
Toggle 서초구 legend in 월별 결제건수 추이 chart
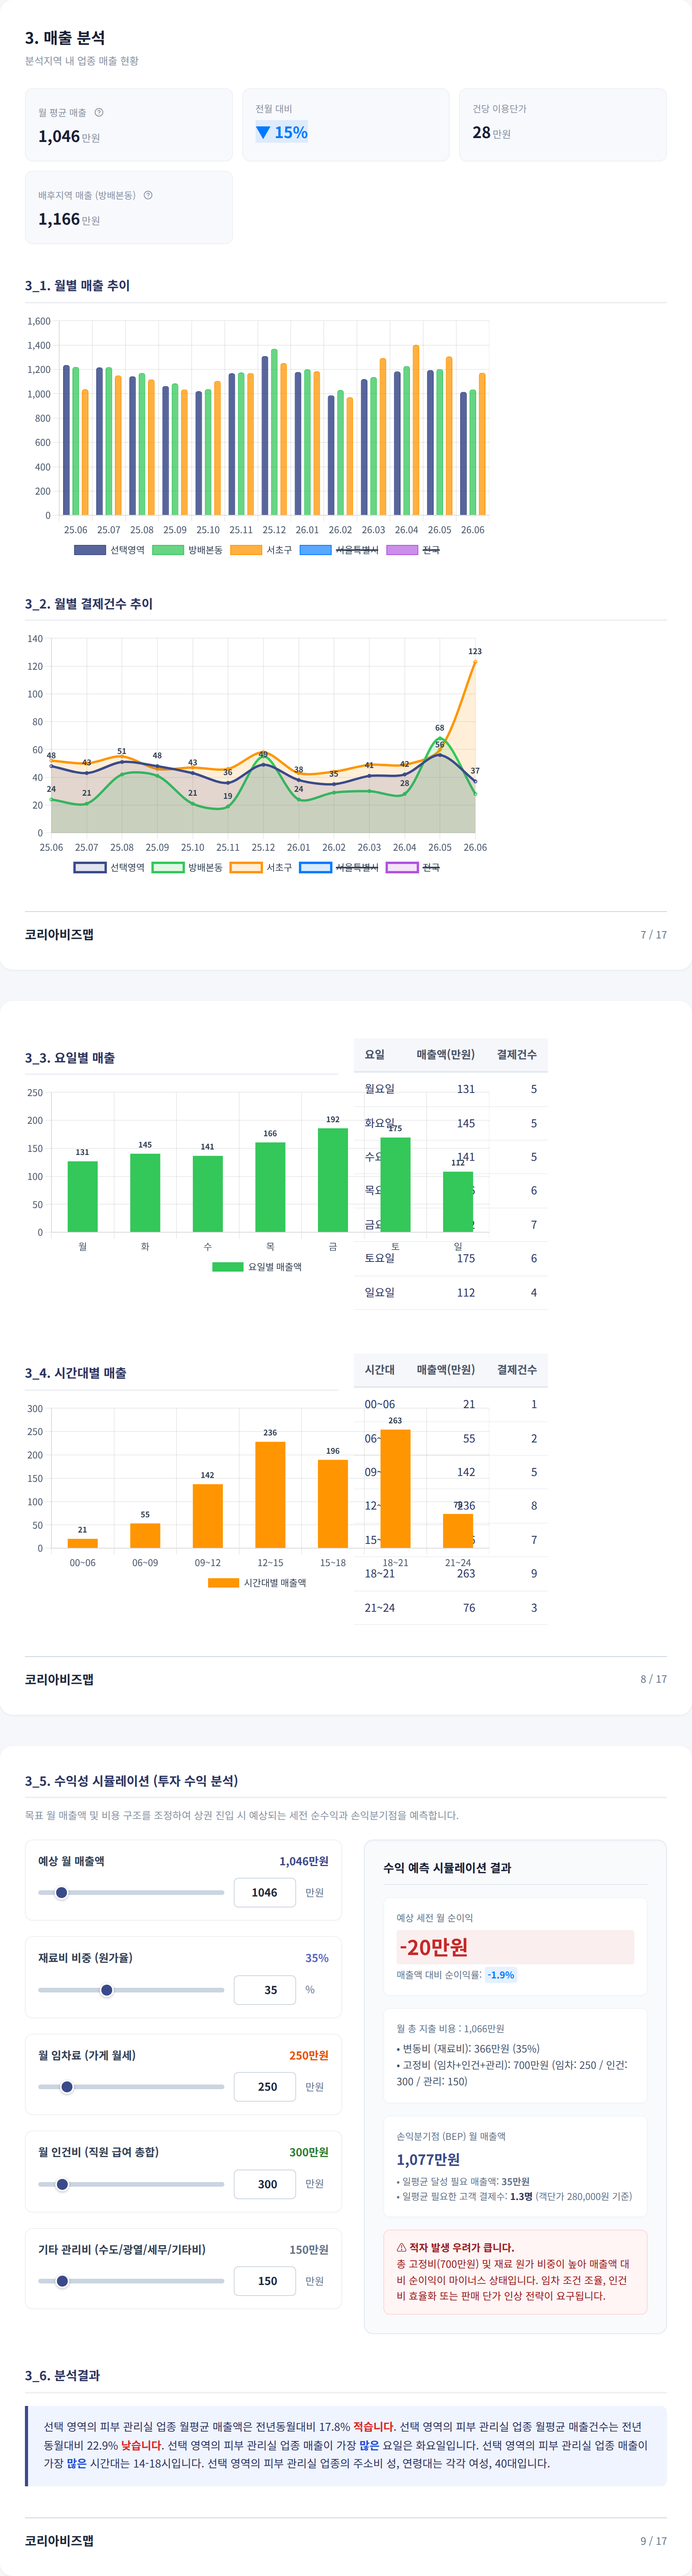261,867
